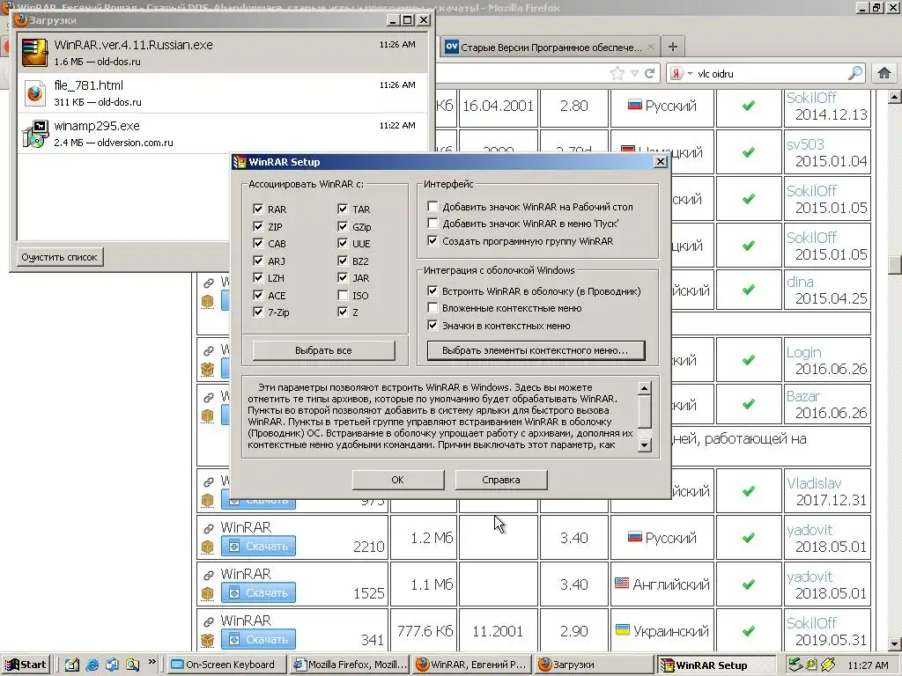The height and width of the screenshot is (676, 902).
Task: Open the Vladislav user link
Action: 814,483
